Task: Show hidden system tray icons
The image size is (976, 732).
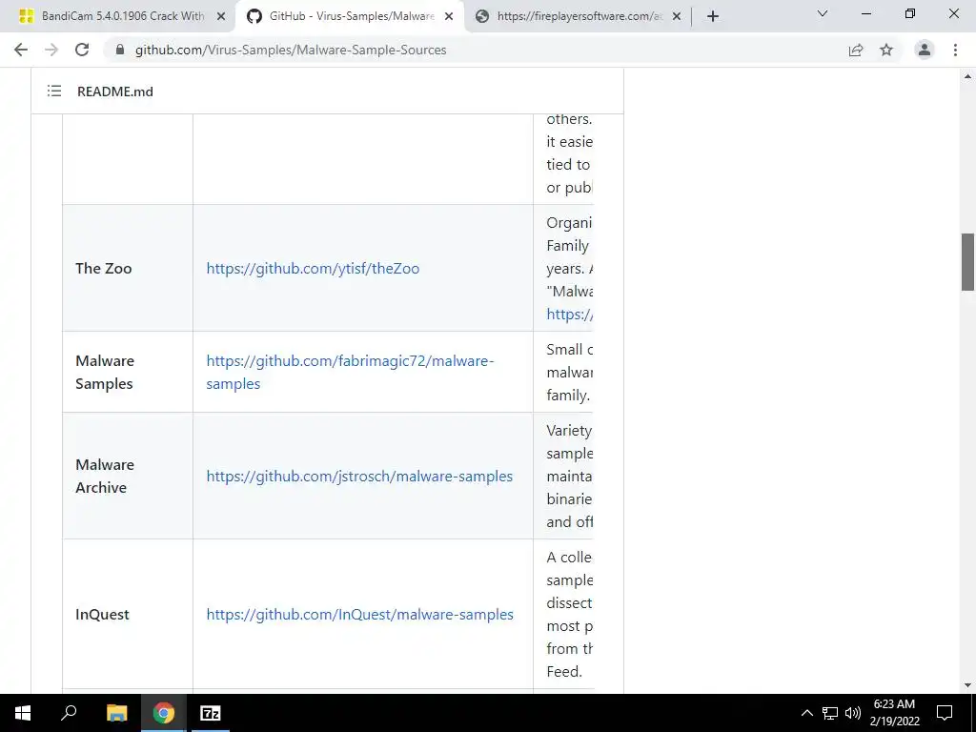Action: tap(806, 713)
